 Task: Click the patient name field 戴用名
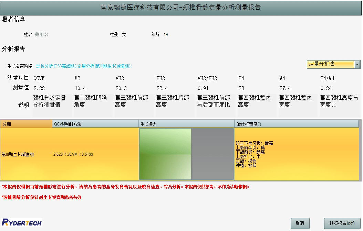coord(42,35)
